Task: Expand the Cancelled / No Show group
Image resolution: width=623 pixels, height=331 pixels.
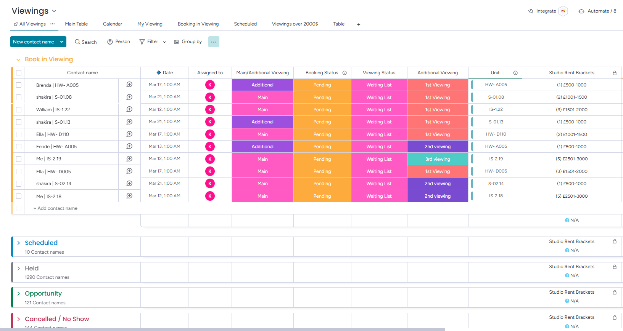Action: point(18,319)
